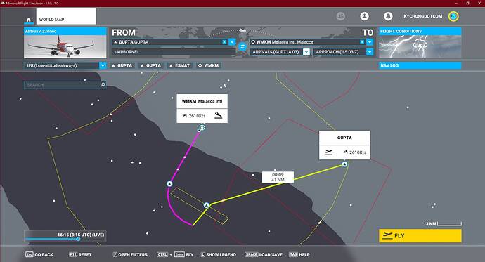485x262 pixels.
Task: Select the ESMAT waypoint in route bar
Action: tap(179, 65)
